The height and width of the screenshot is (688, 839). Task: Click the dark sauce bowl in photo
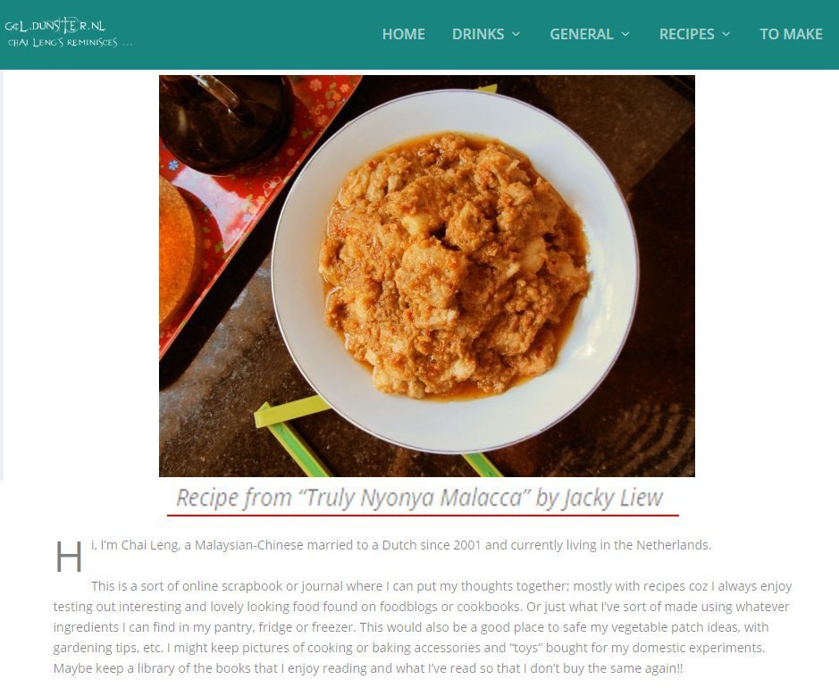pyautogui.click(x=226, y=123)
